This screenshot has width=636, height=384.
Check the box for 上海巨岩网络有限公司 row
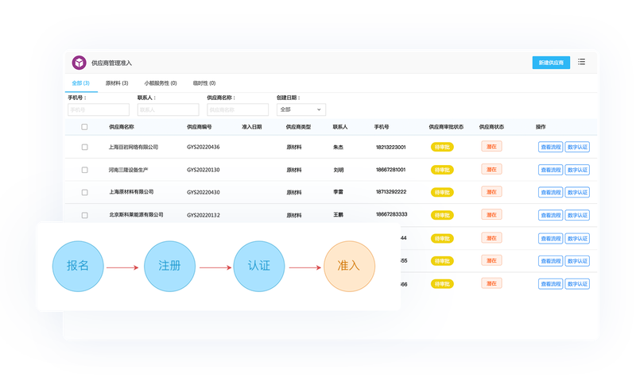tap(84, 147)
